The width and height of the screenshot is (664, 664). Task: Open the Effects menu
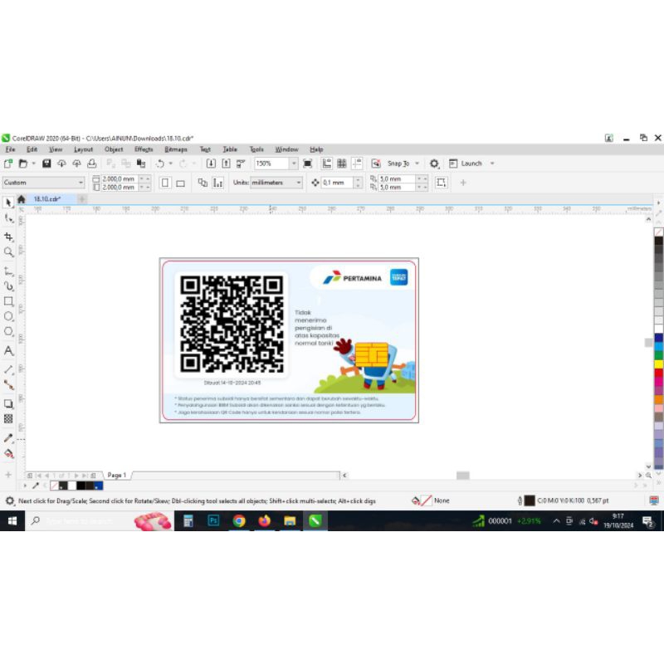(x=144, y=149)
